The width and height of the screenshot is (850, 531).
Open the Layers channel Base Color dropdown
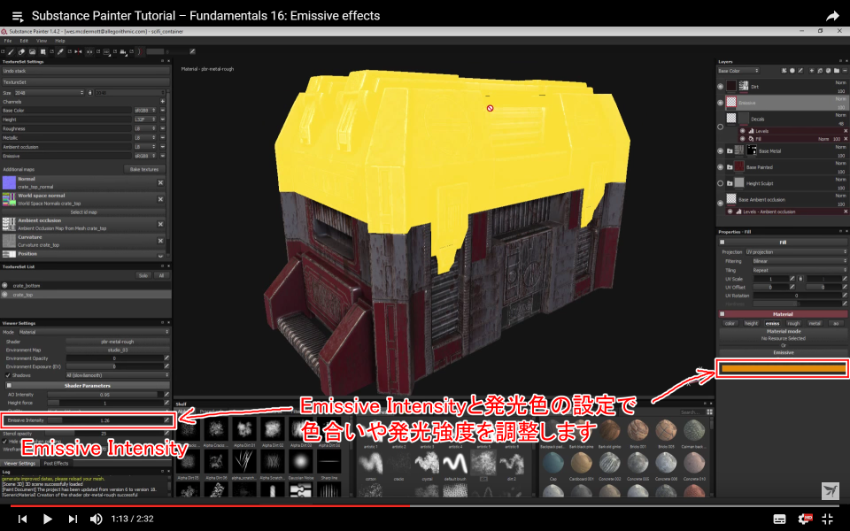click(738, 71)
